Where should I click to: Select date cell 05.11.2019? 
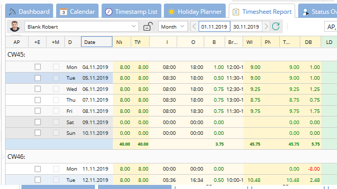95,78
